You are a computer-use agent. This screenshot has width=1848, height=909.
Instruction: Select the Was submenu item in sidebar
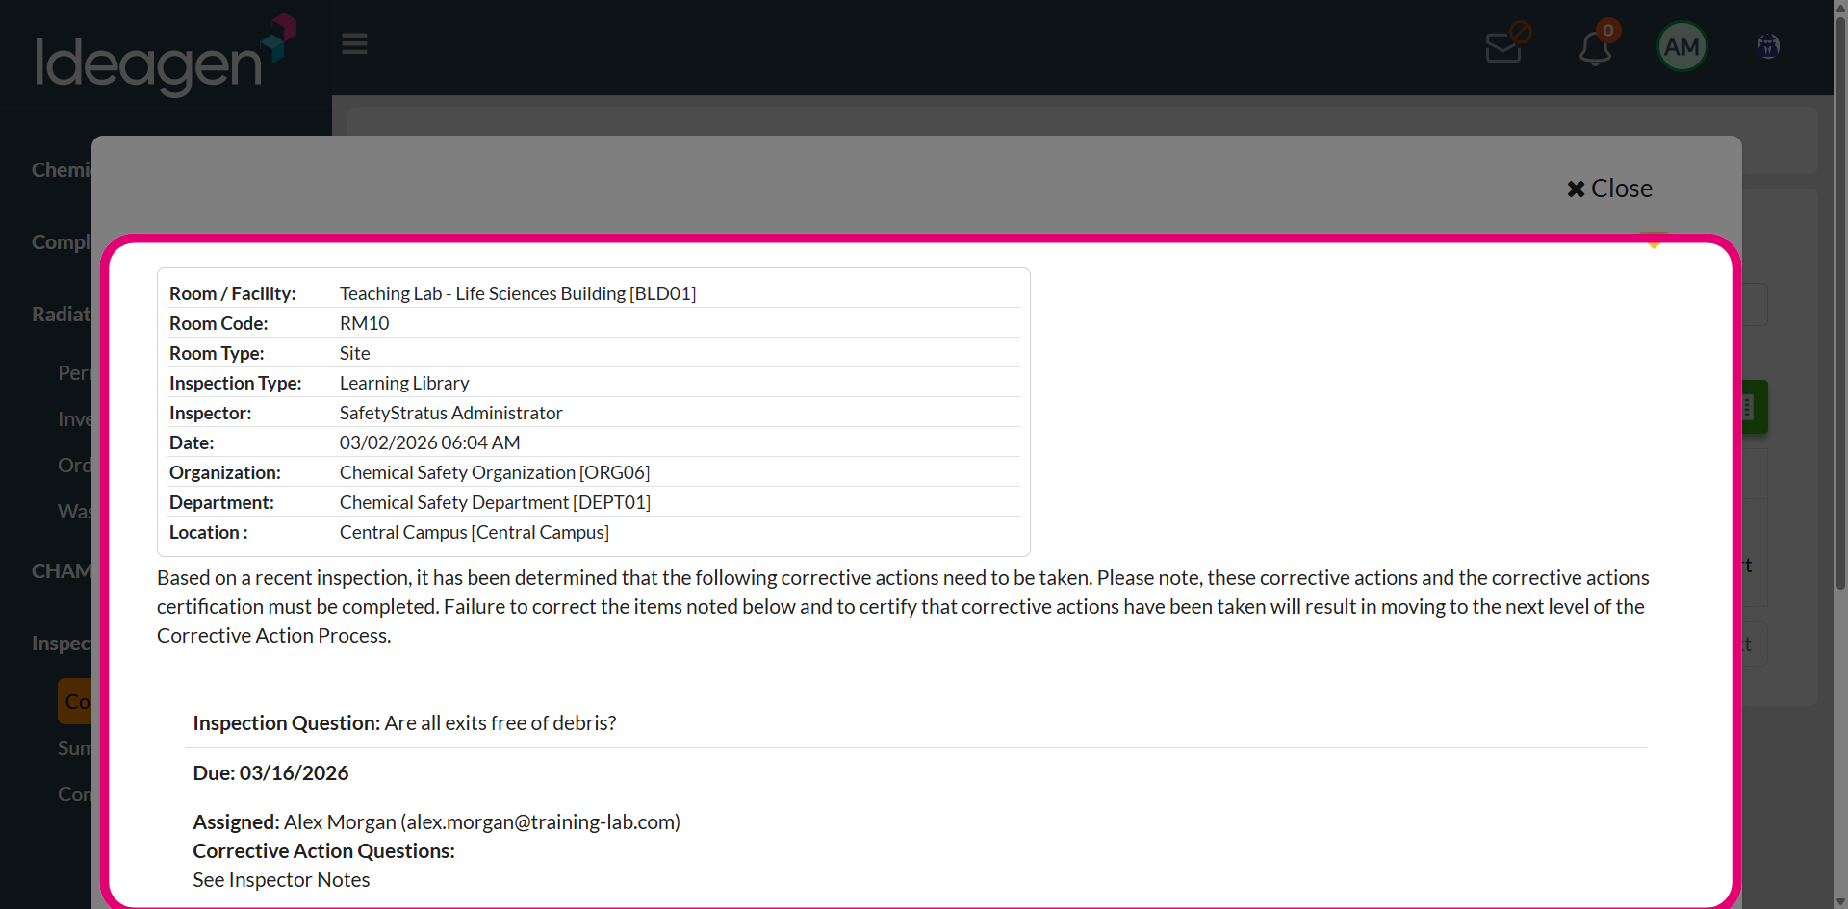tap(74, 511)
